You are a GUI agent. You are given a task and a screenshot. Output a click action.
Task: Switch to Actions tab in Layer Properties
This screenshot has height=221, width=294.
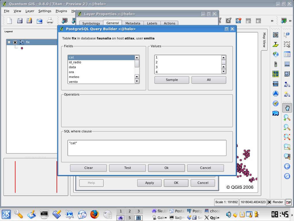coord(169,23)
